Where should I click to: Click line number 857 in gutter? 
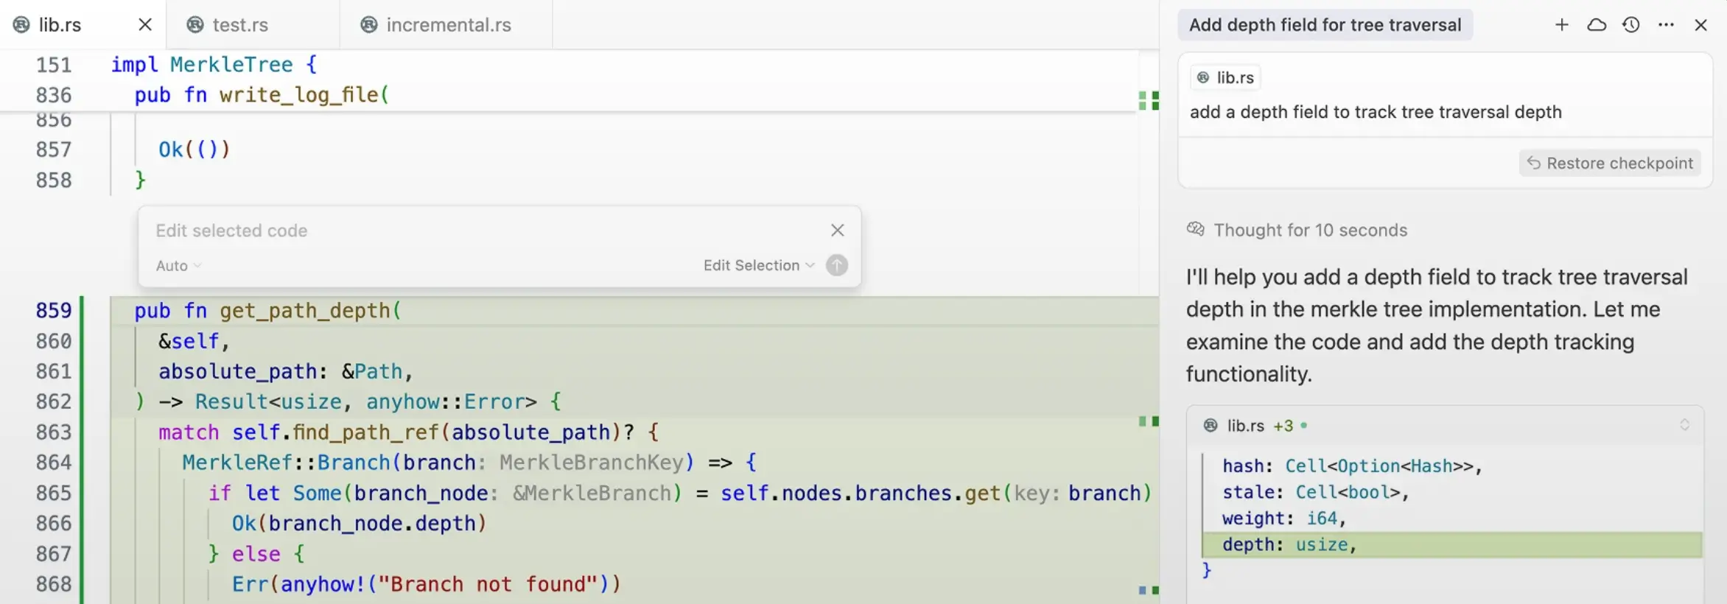54,150
